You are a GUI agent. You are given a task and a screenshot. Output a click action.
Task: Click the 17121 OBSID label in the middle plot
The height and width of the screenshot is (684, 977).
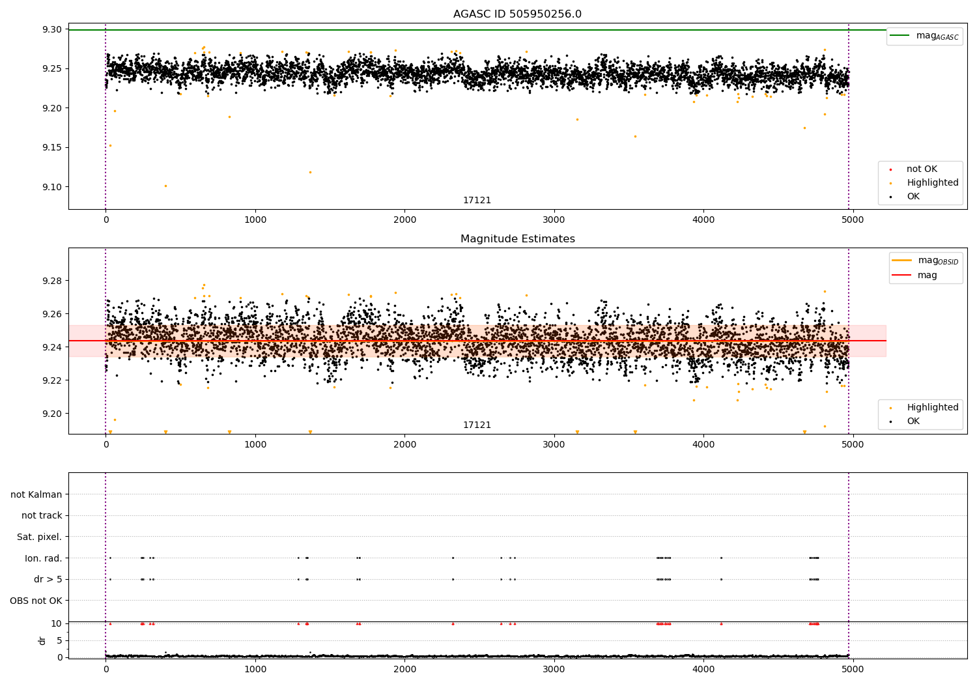[x=477, y=425]
